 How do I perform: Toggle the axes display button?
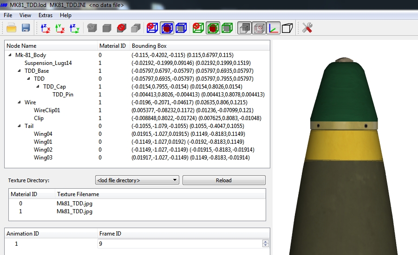[273, 28]
